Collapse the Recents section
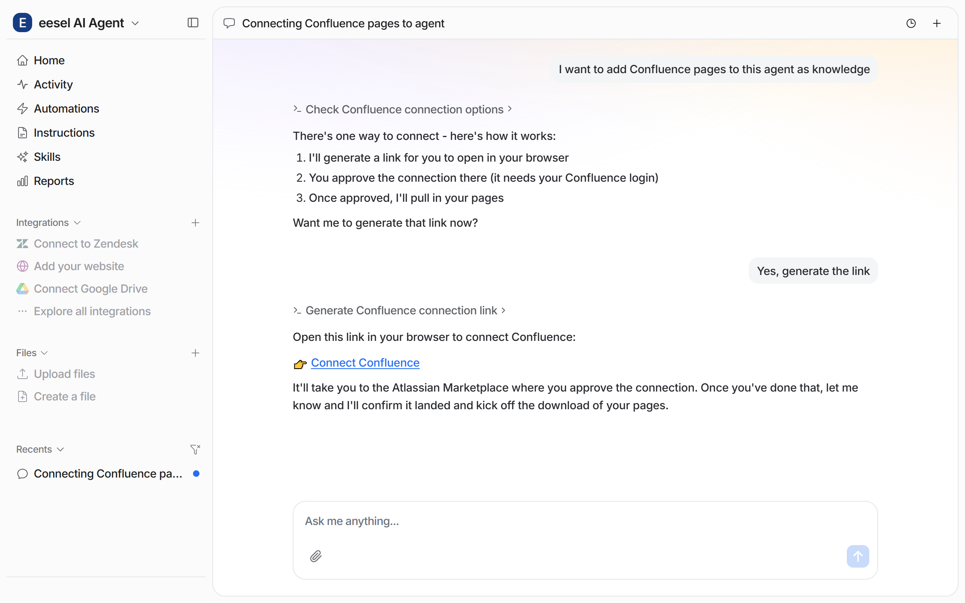Image resolution: width=965 pixels, height=603 pixels. [x=40, y=449]
